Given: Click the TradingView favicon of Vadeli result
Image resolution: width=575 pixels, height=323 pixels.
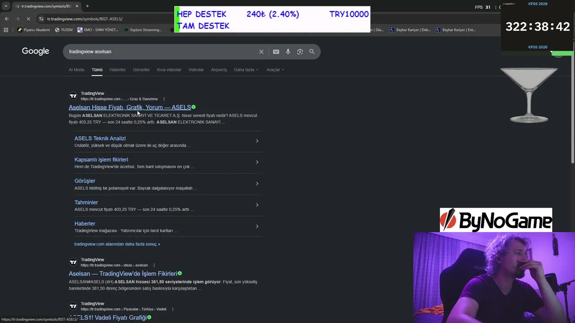Looking at the screenshot, I should (x=73, y=306).
